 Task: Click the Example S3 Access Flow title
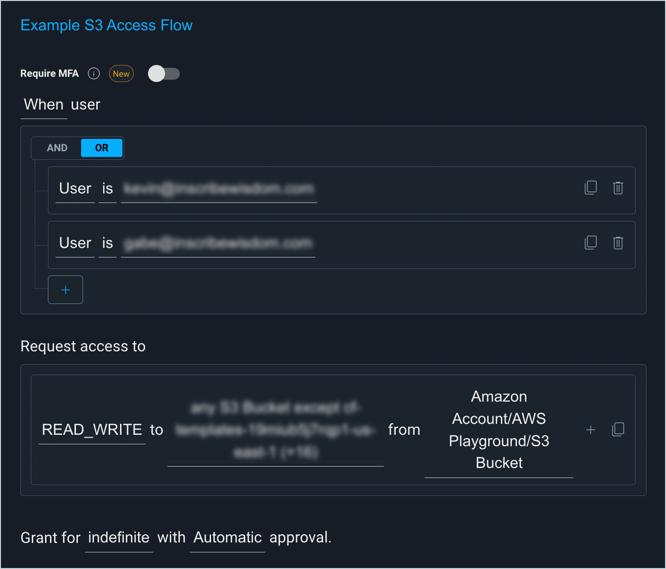point(106,25)
